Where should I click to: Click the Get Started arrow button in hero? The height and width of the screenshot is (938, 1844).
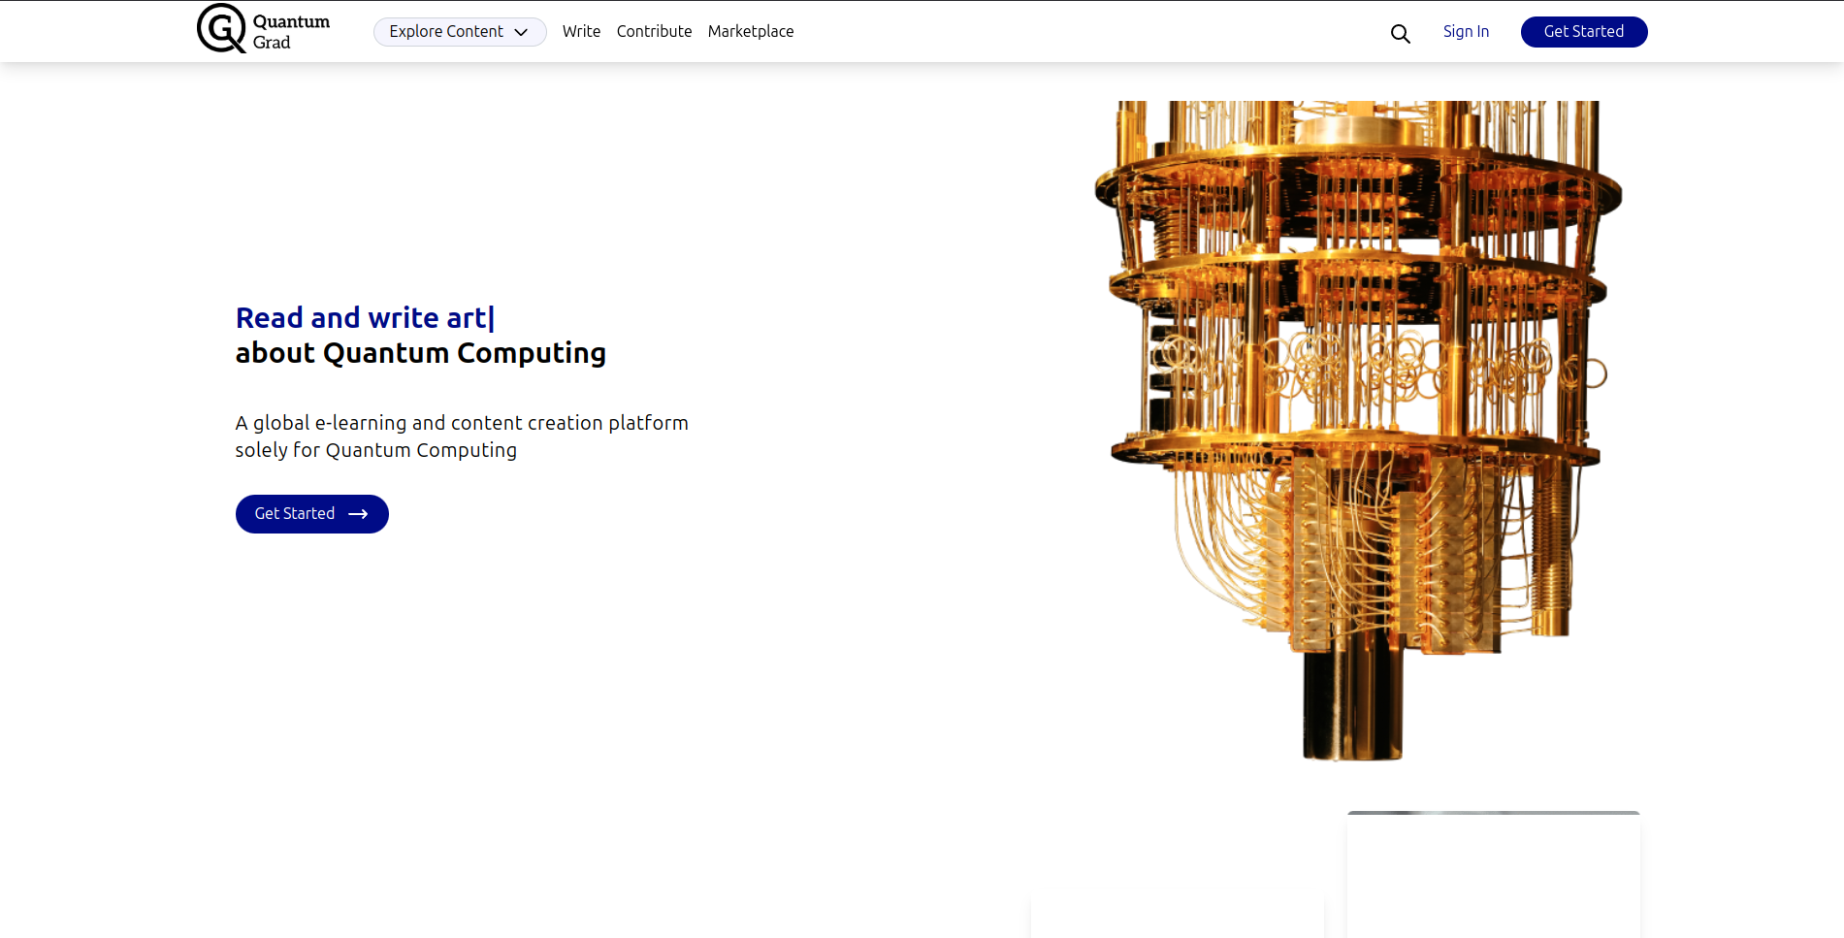312,514
